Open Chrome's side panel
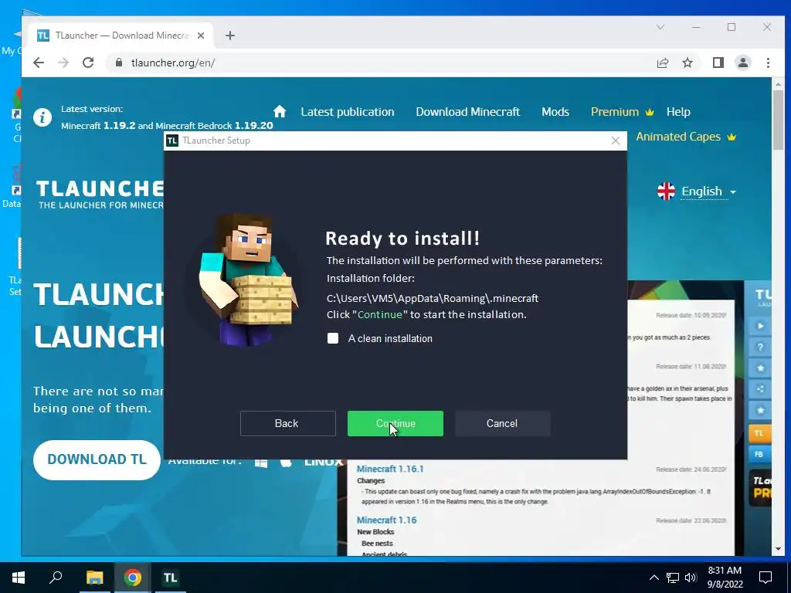The width and height of the screenshot is (791, 593). click(x=718, y=63)
